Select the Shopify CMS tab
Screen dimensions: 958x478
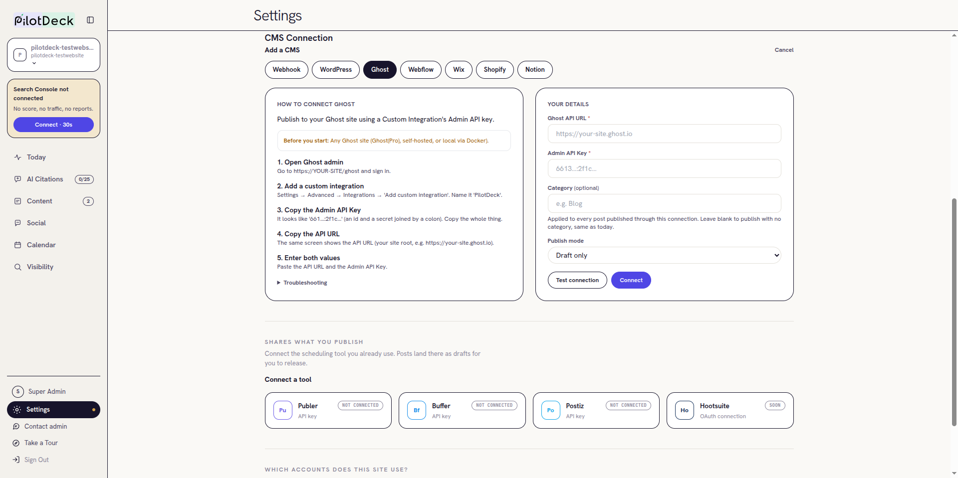[494, 70]
